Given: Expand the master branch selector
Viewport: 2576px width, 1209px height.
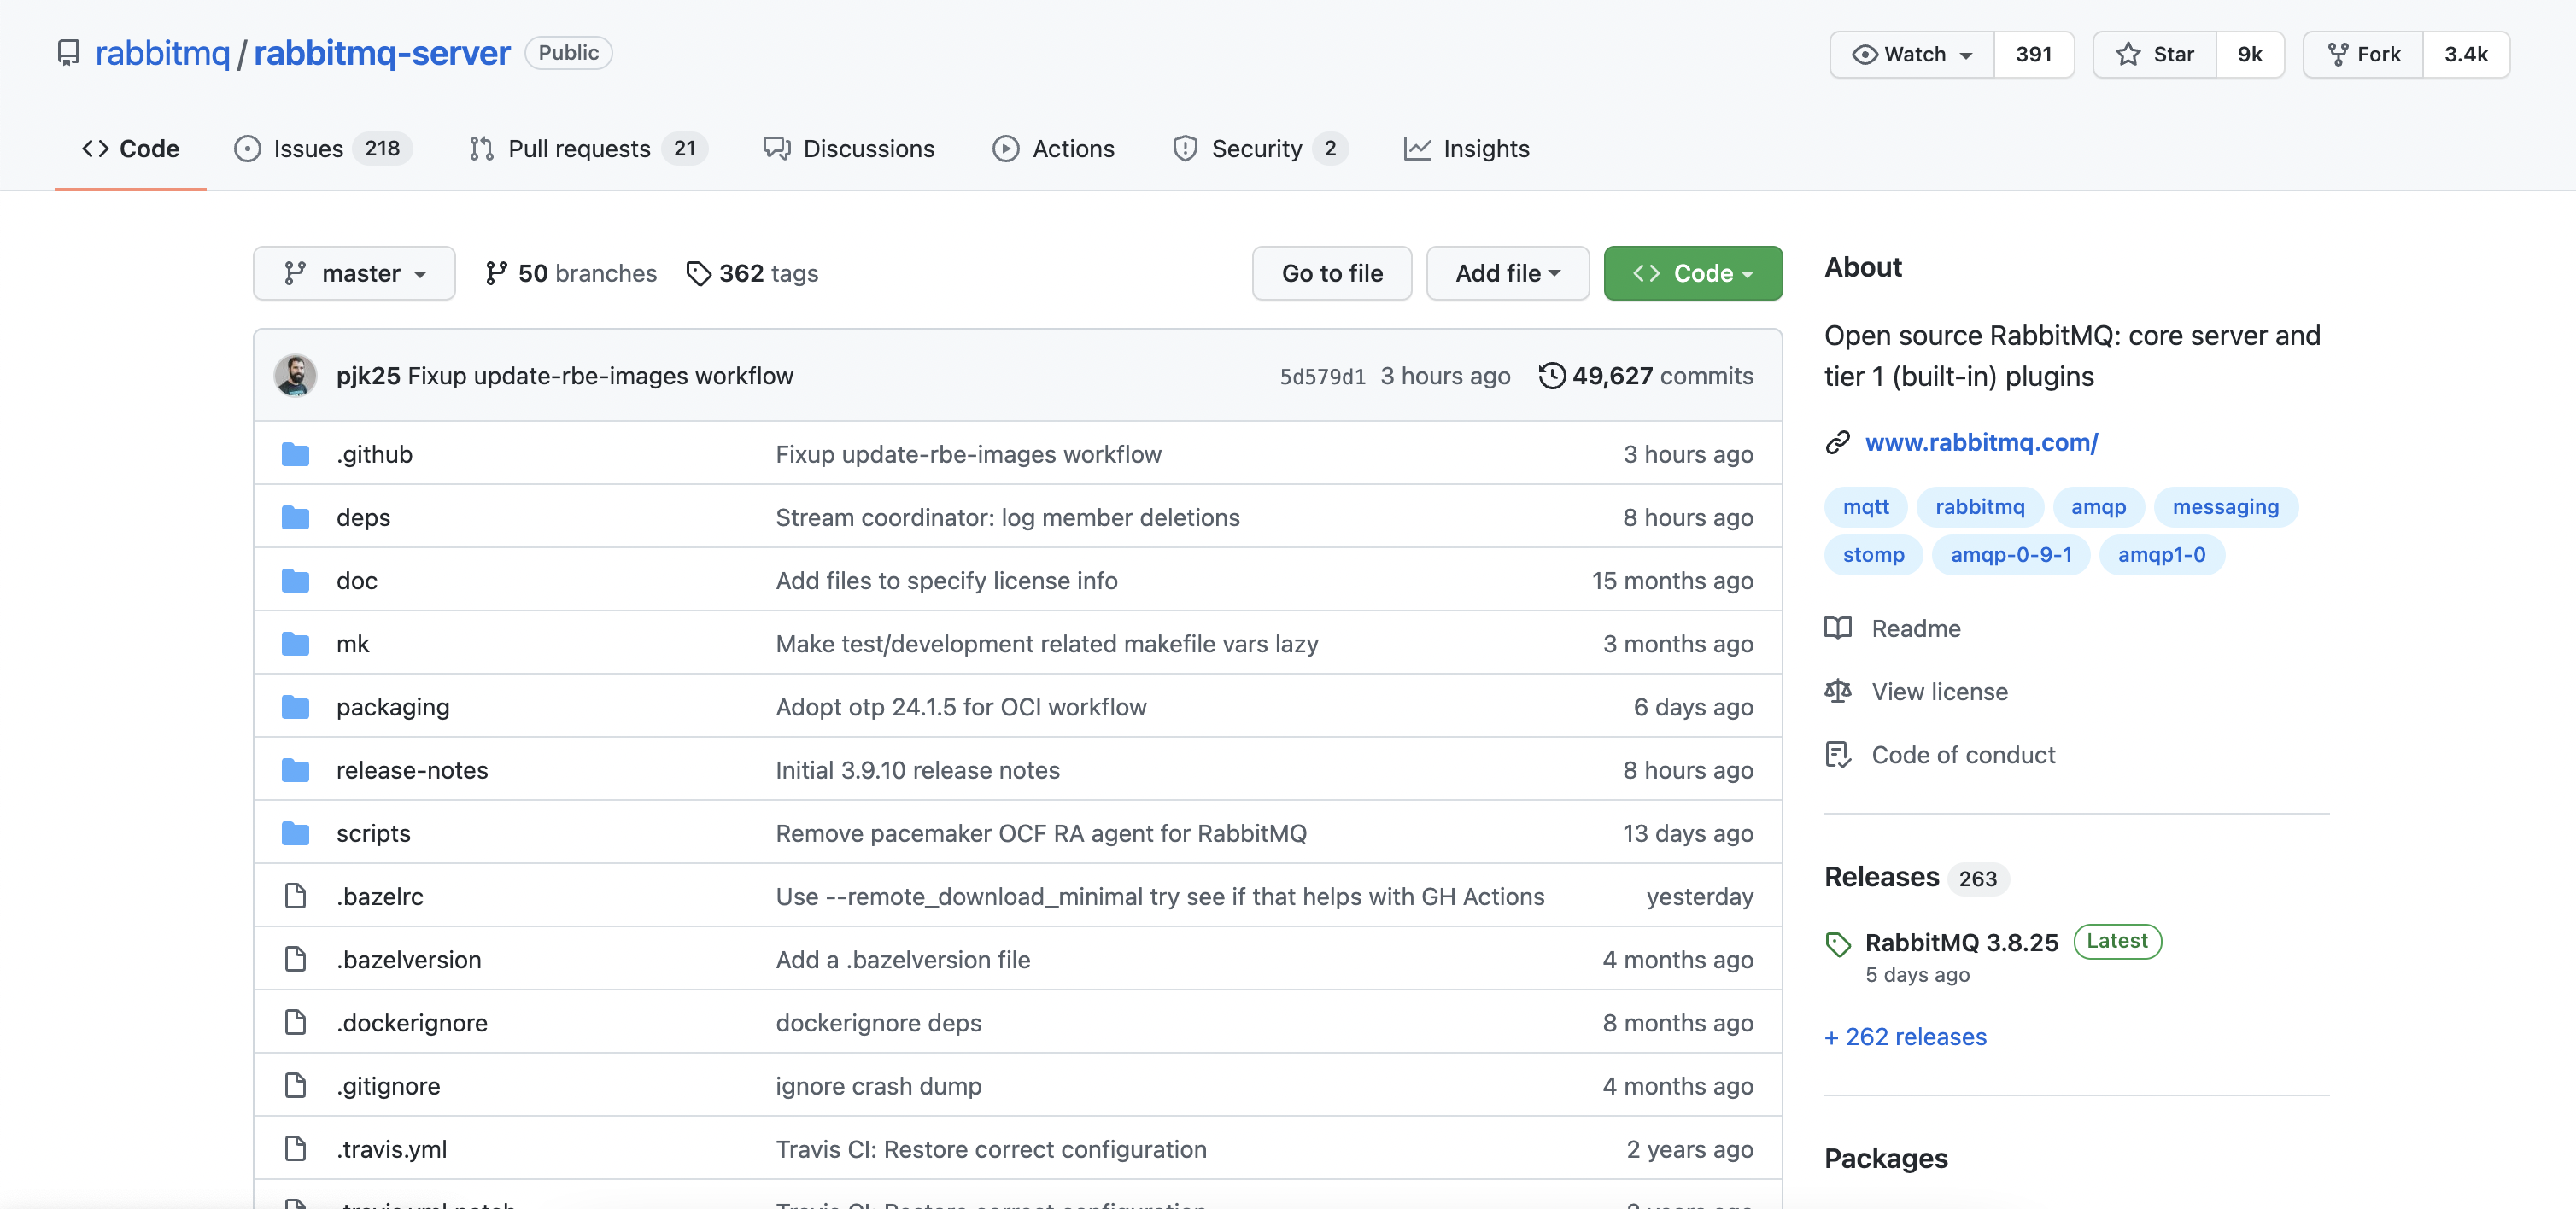Looking at the screenshot, I should coord(354,273).
